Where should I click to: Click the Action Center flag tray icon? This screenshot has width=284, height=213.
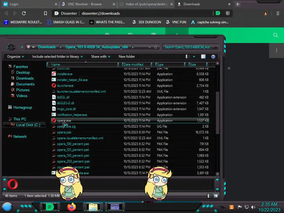(240, 207)
